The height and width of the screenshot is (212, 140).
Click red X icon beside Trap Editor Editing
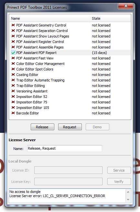(13, 86)
